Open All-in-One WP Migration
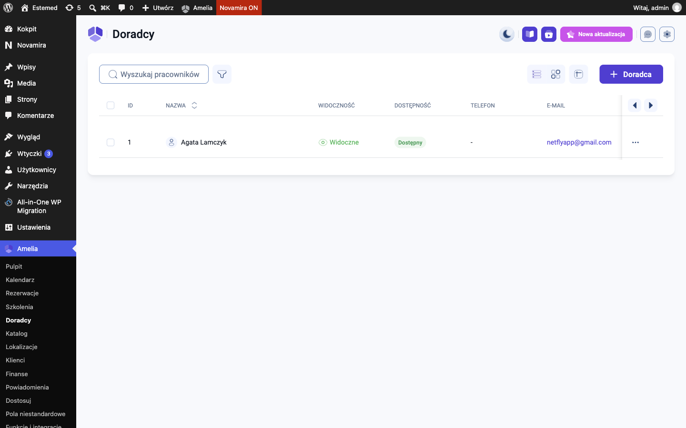The image size is (686, 428). click(38, 206)
